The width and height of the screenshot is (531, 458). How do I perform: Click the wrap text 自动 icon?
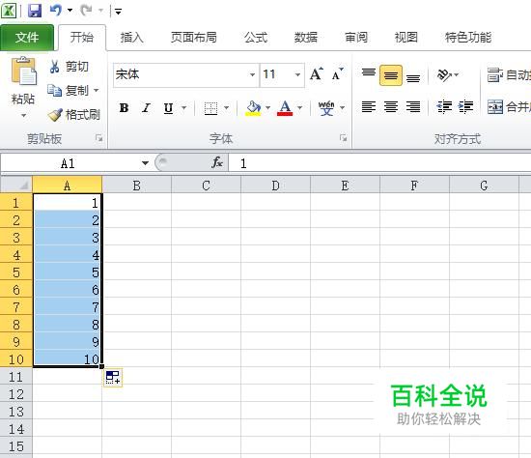(494, 75)
